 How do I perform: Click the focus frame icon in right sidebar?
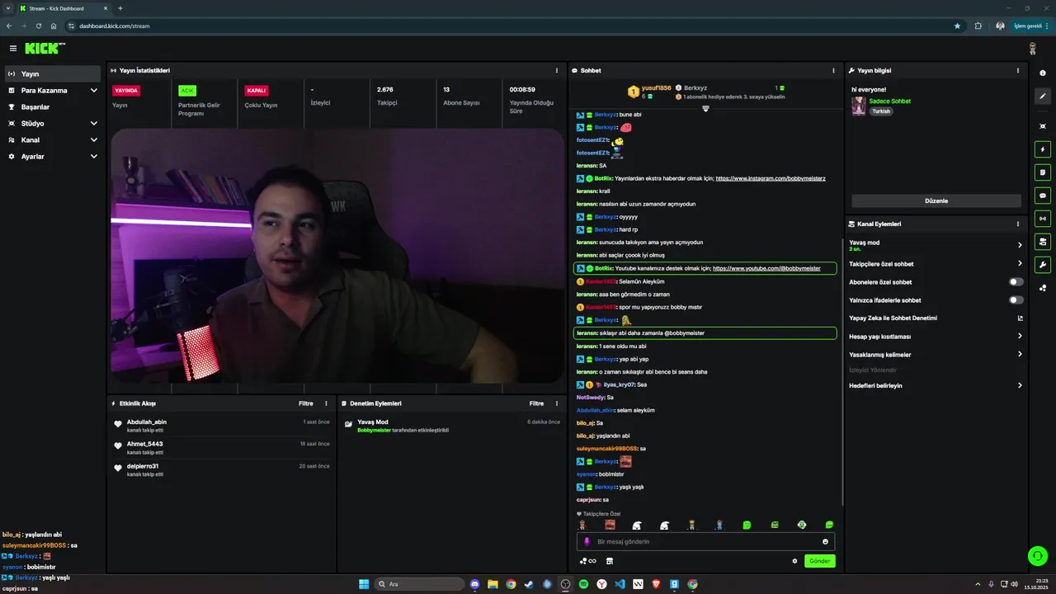point(1043,126)
